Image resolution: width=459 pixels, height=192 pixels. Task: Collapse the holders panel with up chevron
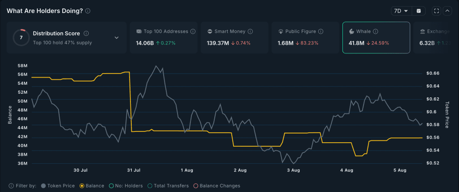[x=447, y=11]
